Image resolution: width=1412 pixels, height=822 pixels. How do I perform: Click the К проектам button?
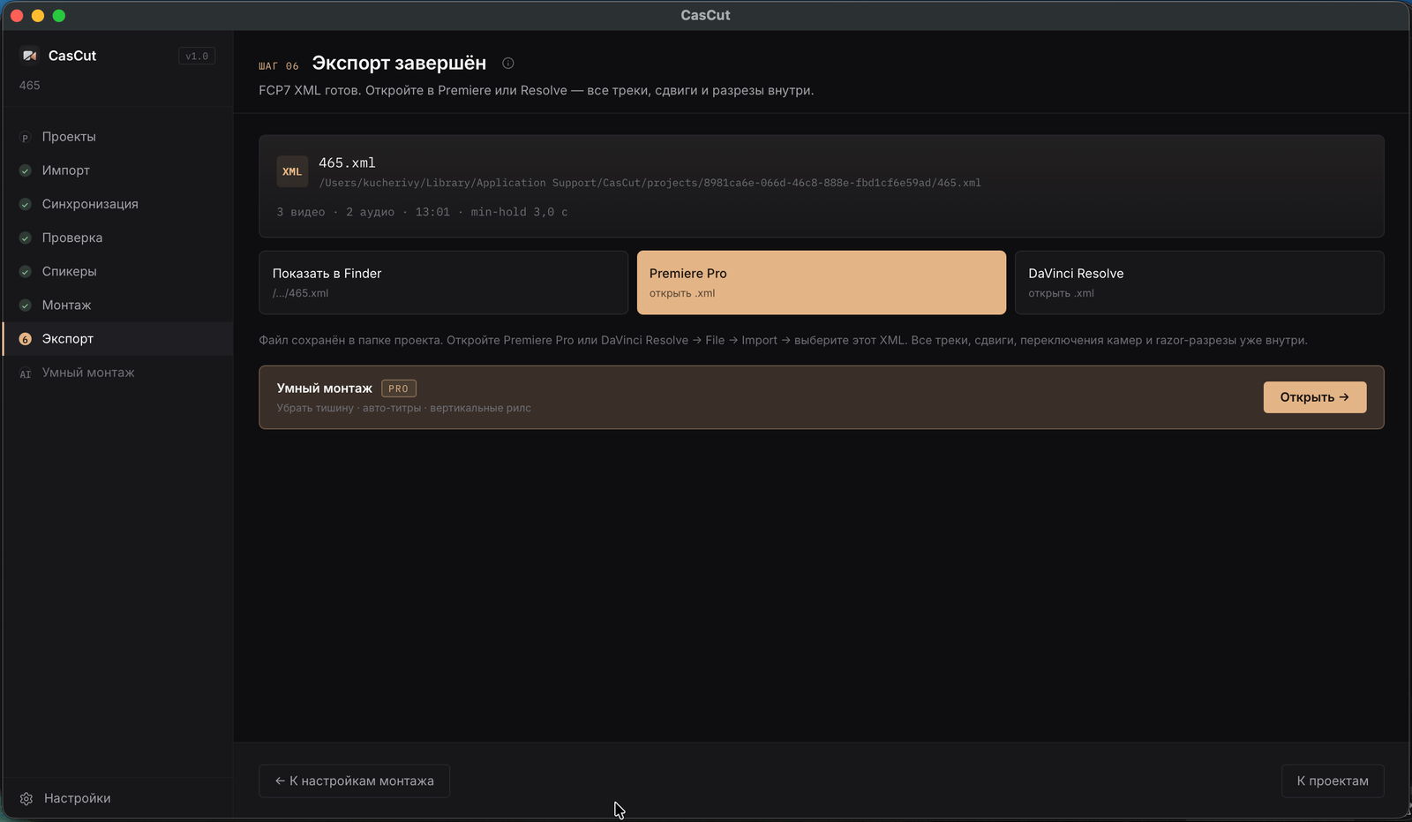click(x=1333, y=781)
